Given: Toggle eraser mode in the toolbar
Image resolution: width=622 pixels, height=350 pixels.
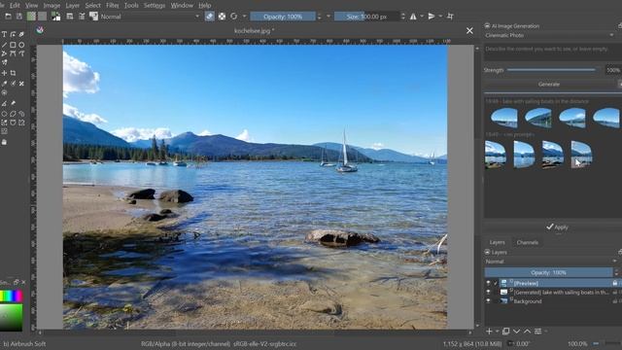Looking at the screenshot, I should pos(210,17).
